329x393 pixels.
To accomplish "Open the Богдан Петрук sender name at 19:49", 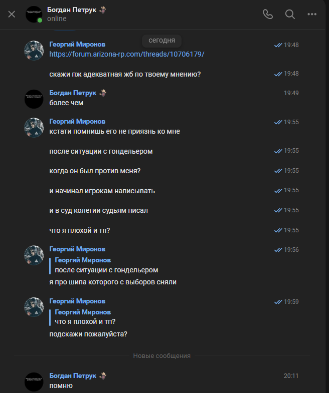I will point(74,93).
